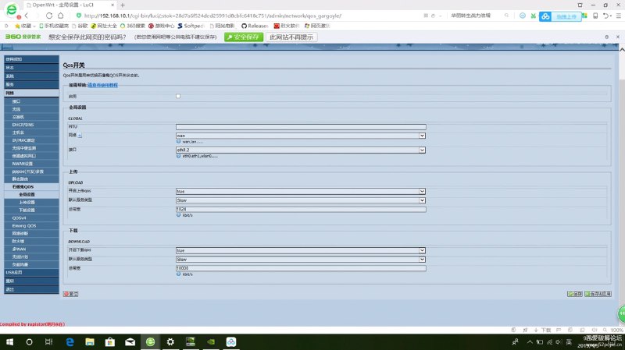This screenshot has width=625, height=350.
Task: Click the Reset button at bottom left
Action: [x=71, y=294]
